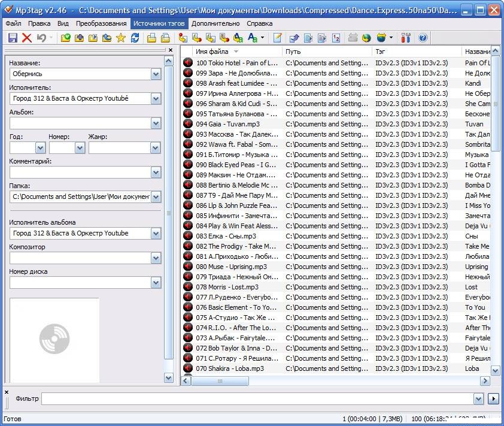Click the Filter apply arrow button

pyautogui.click(x=493, y=399)
